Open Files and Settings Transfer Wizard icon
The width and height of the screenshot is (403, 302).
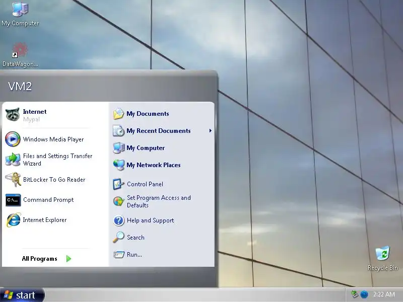pos(13,159)
